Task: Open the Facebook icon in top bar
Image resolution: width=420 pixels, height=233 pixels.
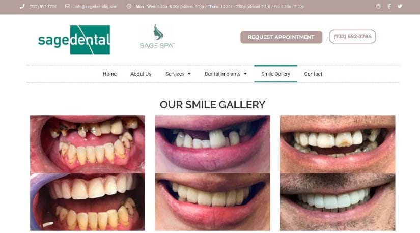Action: click(x=389, y=6)
